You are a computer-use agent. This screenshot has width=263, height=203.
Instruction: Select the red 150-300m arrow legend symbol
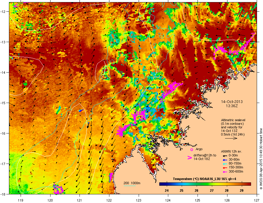coord(225,168)
